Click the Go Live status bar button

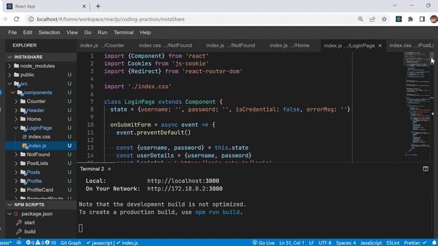[263, 243]
